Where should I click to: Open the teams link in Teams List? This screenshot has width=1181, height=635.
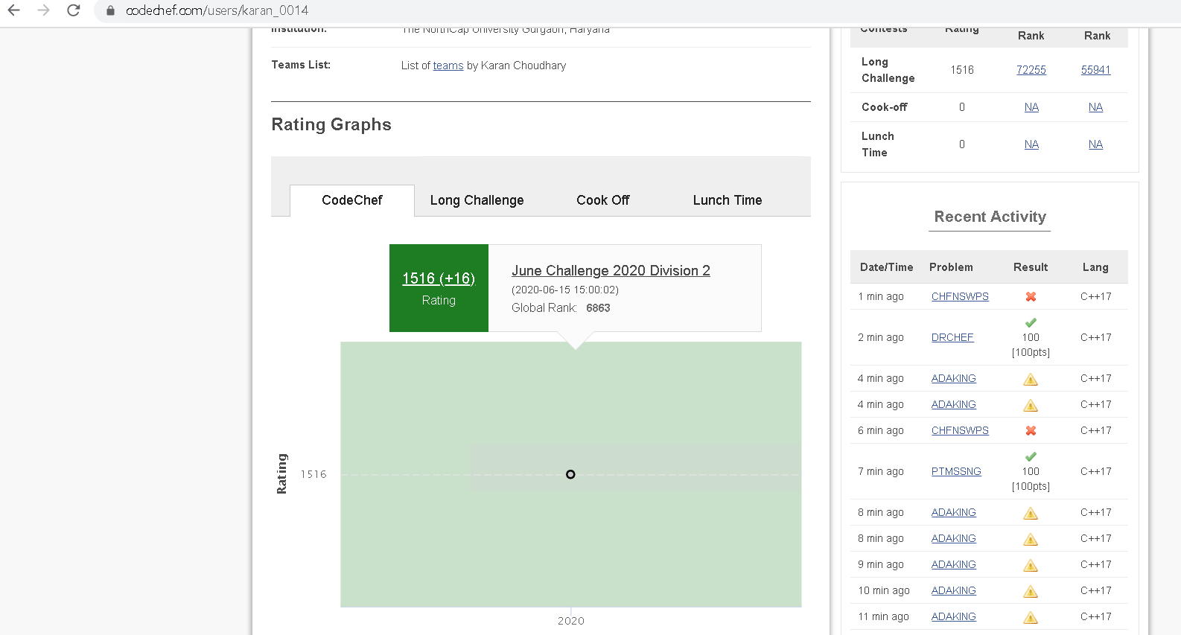(x=448, y=66)
